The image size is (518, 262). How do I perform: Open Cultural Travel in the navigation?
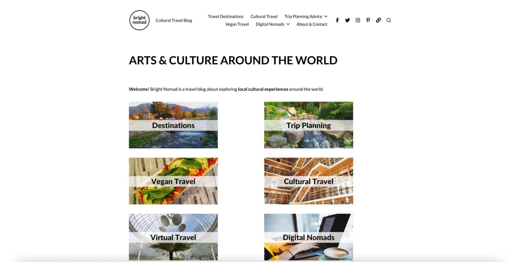[264, 16]
